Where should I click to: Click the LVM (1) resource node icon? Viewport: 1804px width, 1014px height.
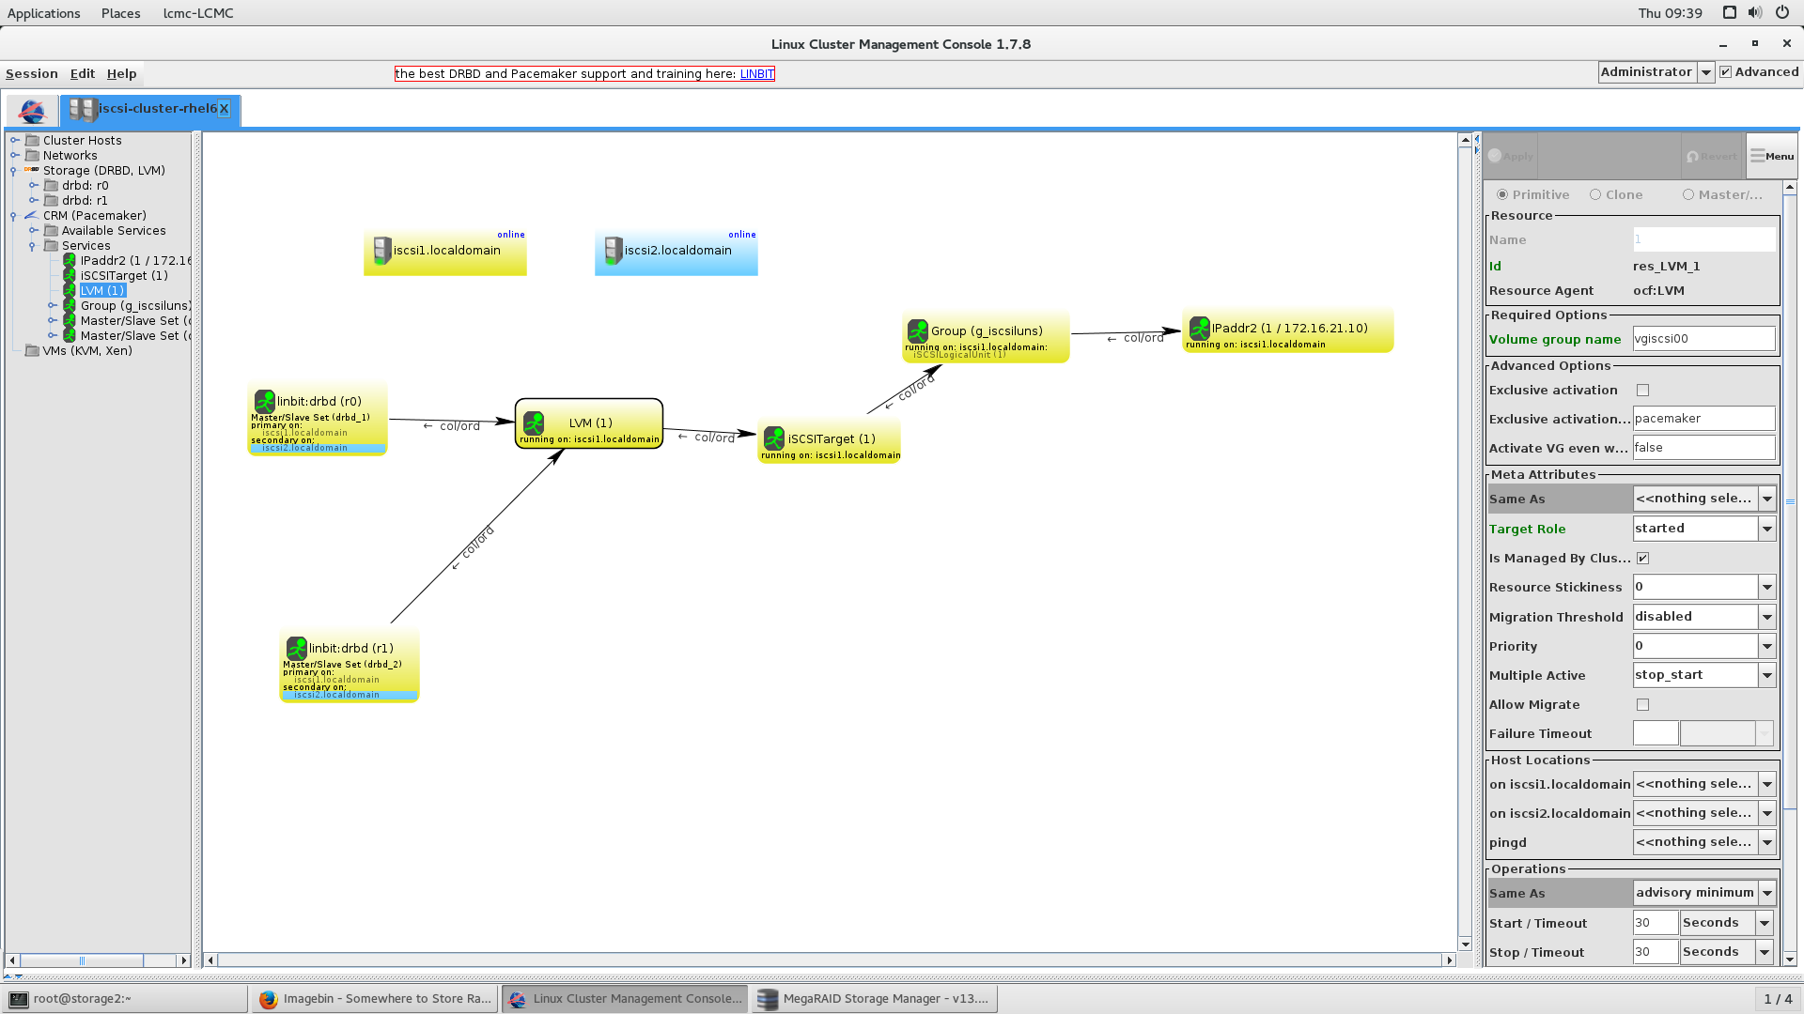534,422
